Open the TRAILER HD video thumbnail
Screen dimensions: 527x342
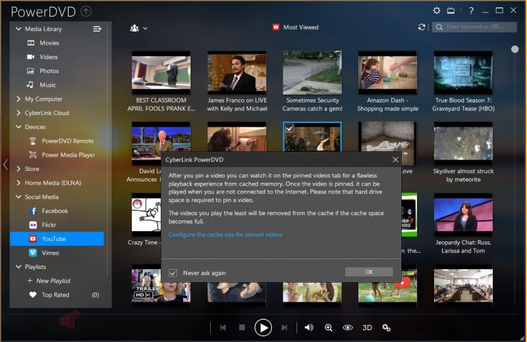coord(161,285)
